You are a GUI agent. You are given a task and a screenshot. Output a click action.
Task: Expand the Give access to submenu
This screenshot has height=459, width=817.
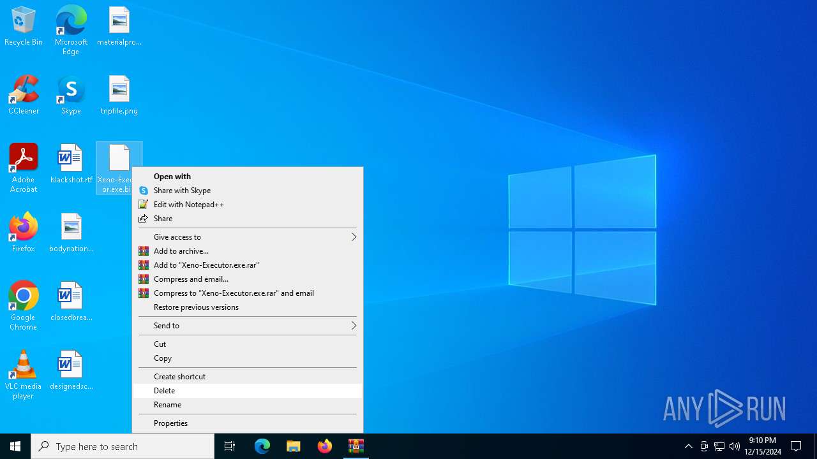[x=248, y=237]
